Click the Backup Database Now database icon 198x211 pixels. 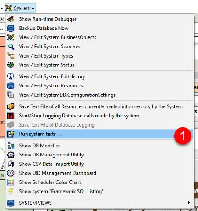11,28
